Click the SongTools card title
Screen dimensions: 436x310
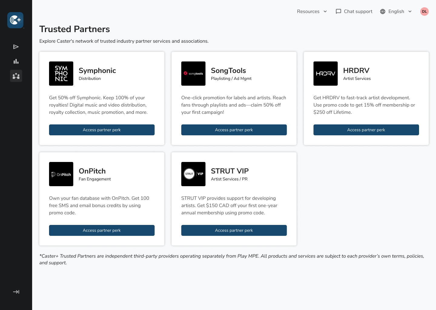click(x=228, y=71)
